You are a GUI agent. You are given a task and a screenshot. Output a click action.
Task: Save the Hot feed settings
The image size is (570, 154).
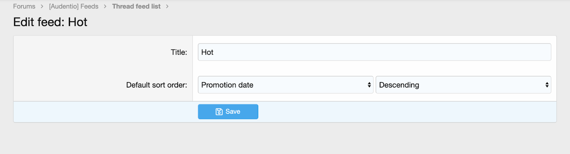pos(228,112)
